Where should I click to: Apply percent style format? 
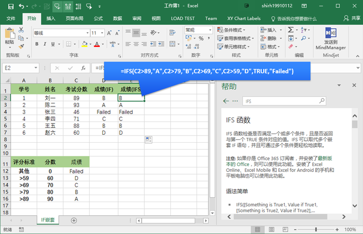point(201,38)
